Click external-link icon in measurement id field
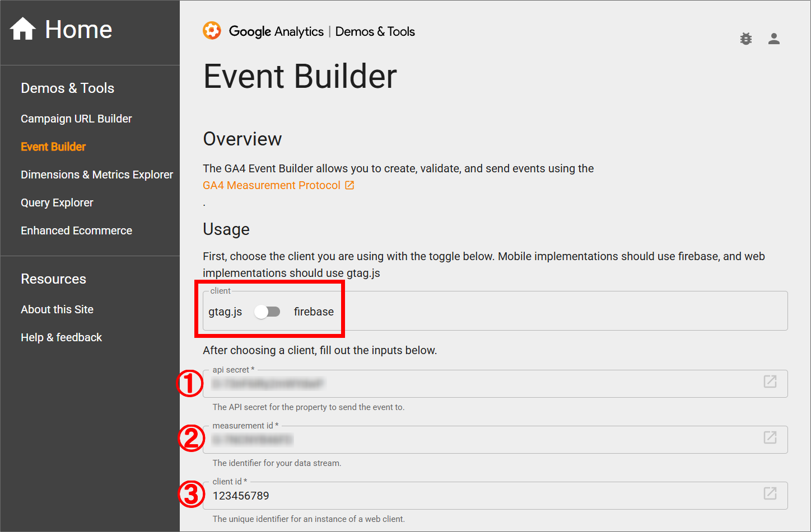Viewport: 811px width, 532px height. point(770,437)
